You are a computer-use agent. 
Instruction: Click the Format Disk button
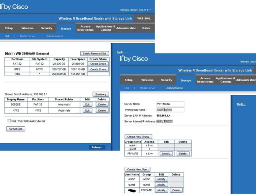coord(16,129)
